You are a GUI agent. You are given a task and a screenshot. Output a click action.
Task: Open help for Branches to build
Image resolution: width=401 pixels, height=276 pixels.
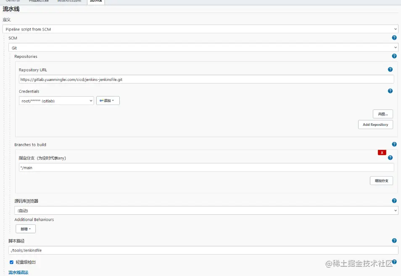tap(394, 144)
